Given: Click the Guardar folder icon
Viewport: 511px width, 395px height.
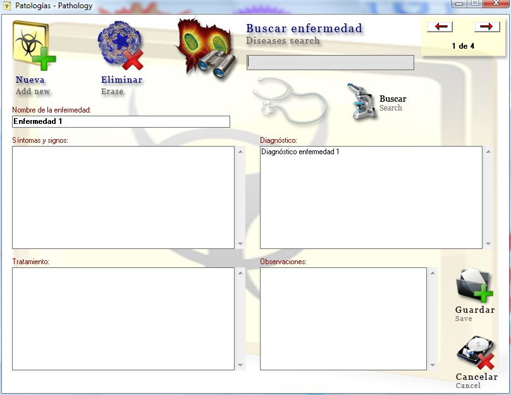Looking at the screenshot, I should coord(474,286).
